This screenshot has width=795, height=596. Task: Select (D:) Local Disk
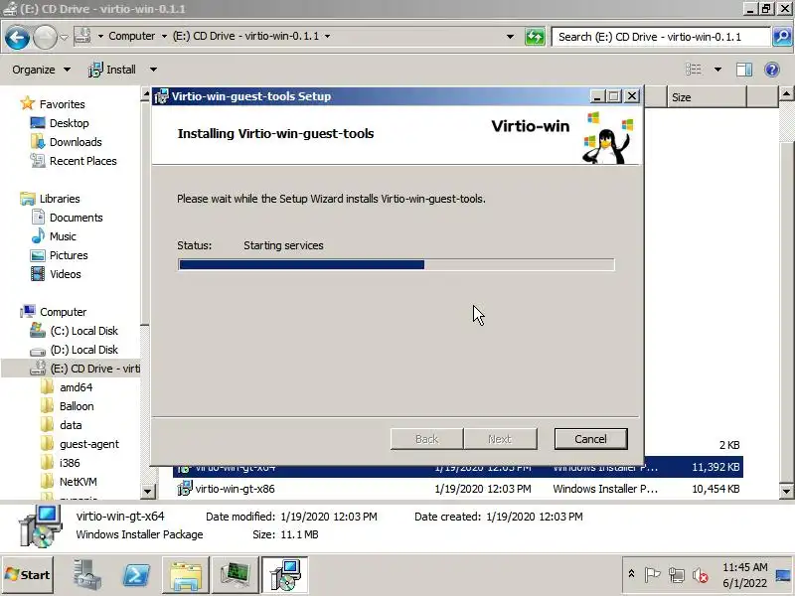[x=84, y=350]
